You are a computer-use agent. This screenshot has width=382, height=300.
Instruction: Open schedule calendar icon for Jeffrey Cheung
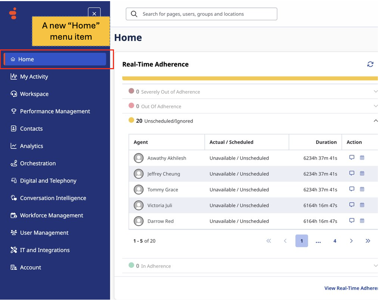(362, 174)
